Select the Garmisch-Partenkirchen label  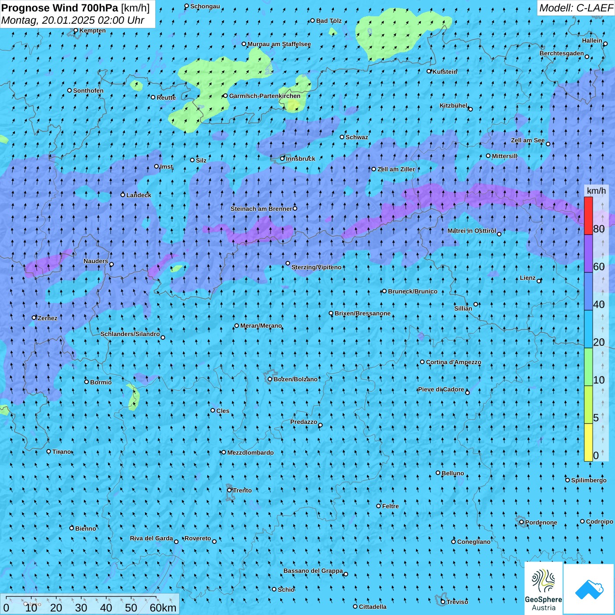pyautogui.click(x=265, y=96)
